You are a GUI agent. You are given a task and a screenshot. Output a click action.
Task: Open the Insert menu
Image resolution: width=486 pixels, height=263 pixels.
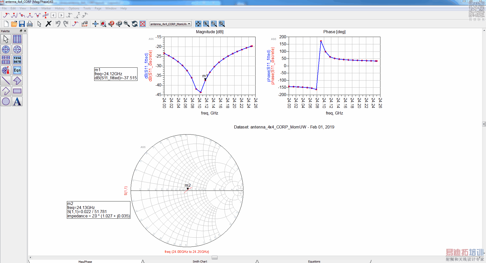[x=33, y=8]
